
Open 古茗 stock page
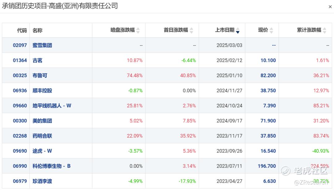click(37, 60)
